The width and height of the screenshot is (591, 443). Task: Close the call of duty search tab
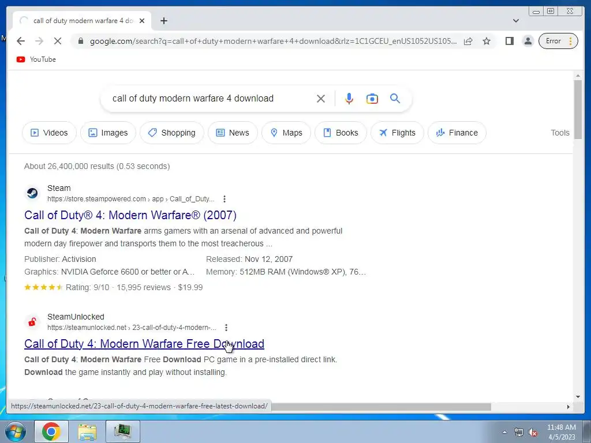coord(142,21)
